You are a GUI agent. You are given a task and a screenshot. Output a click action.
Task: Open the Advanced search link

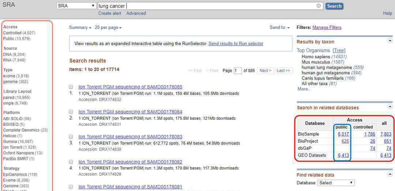click(x=136, y=13)
